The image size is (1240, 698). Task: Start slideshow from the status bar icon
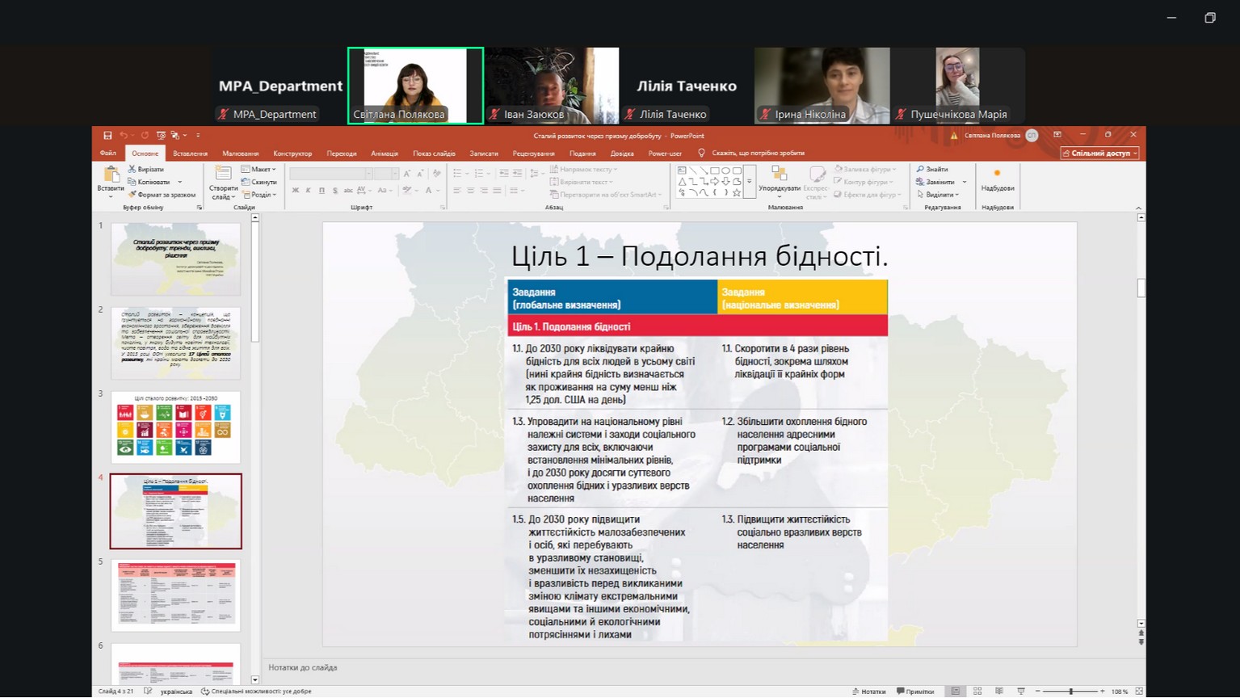click(1020, 692)
